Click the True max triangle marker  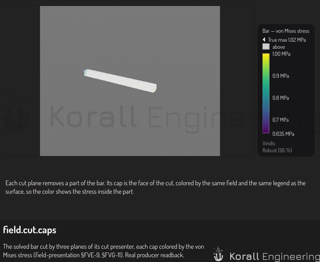(x=264, y=40)
